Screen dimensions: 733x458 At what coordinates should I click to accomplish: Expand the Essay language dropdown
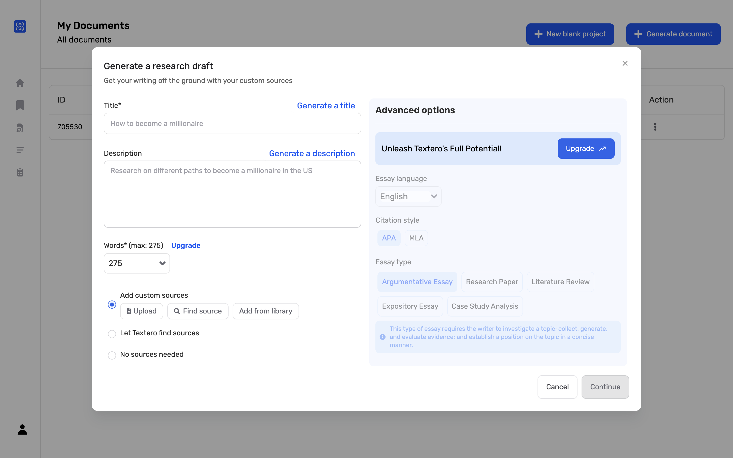(x=408, y=196)
